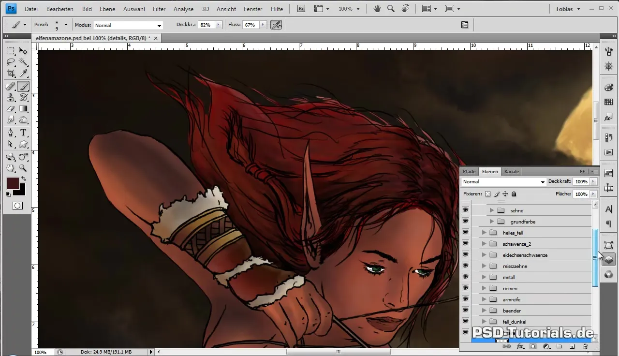Viewport: 619px width, 356px height.
Task: Expand the grundfarbe layer group
Action: [x=492, y=222]
